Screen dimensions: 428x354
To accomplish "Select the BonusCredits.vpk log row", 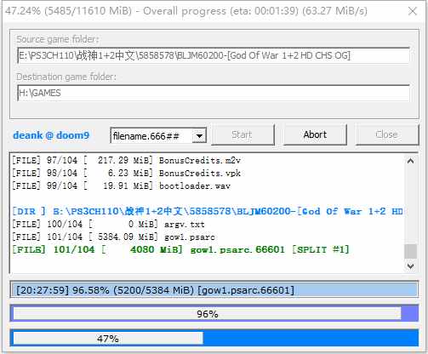I will pos(126,173).
